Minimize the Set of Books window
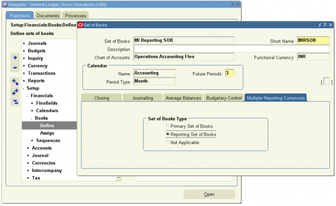 [x=320, y=25]
